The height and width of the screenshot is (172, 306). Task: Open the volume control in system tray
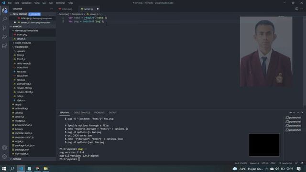pyautogui.click(x=277, y=169)
